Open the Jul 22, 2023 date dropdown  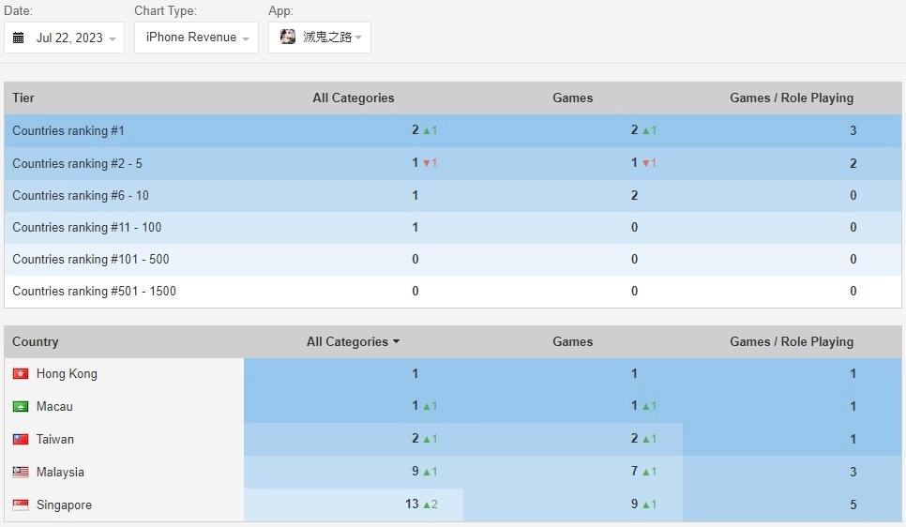pos(65,38)
